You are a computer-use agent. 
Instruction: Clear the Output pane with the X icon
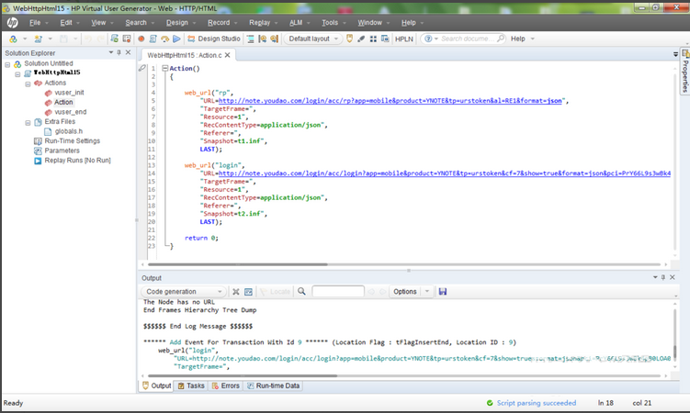tap(236, 291)
